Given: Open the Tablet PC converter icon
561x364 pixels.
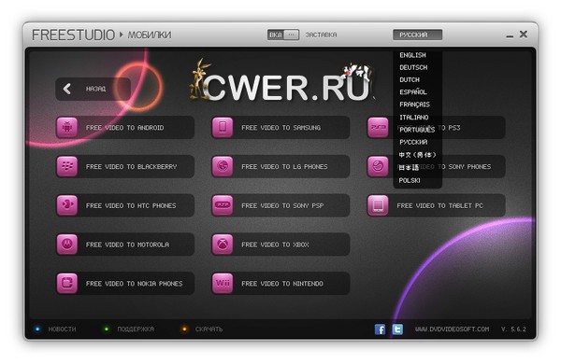Looking at the screenshot, I should click(378, 205).
